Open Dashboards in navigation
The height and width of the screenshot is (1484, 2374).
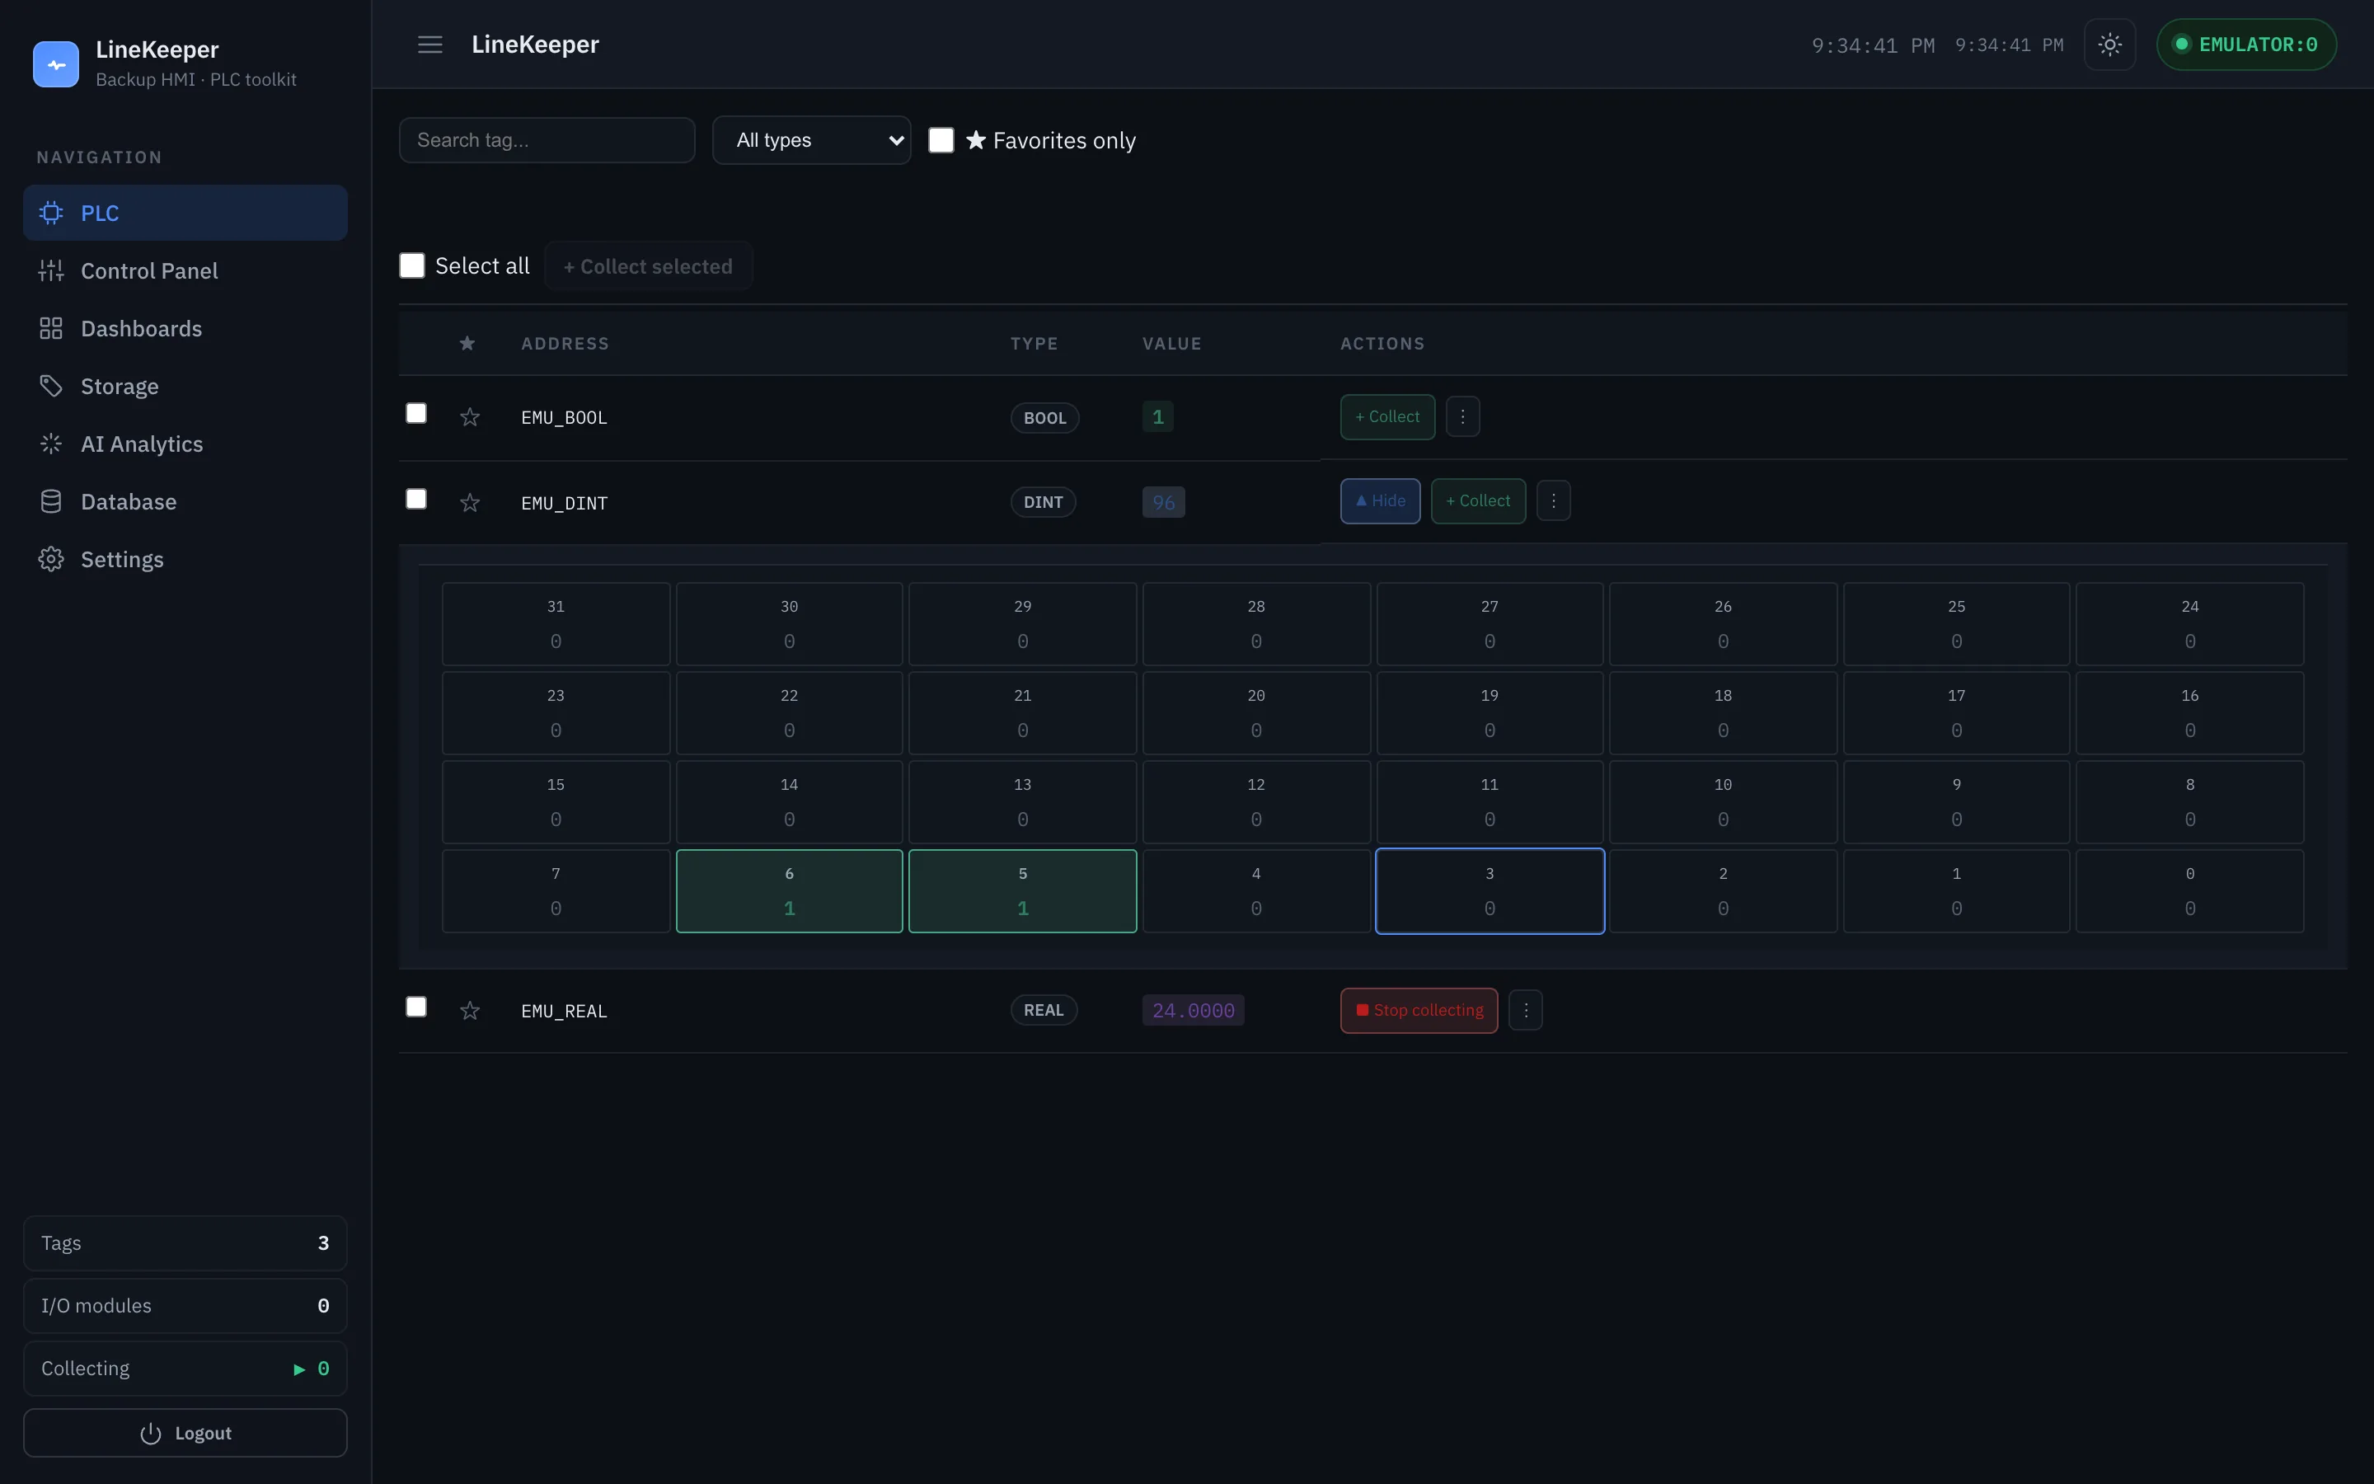185,329
